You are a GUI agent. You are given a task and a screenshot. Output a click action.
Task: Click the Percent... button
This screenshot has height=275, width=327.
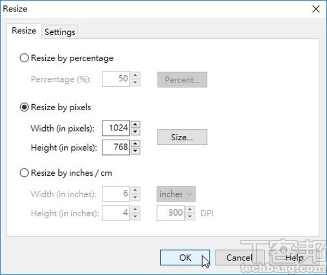(182, 79)
